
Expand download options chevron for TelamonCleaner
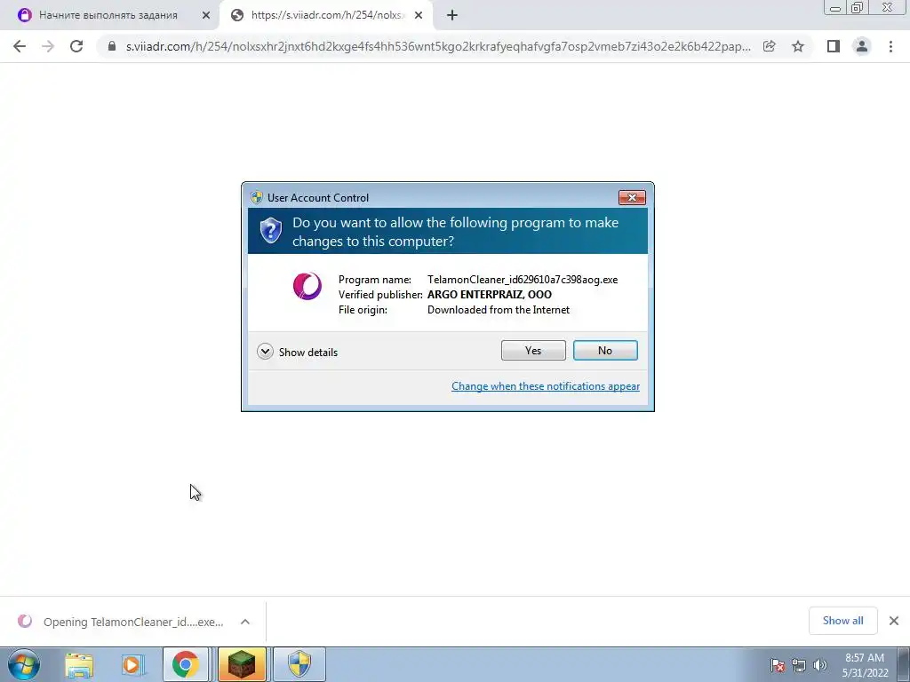tap(245, 622)
